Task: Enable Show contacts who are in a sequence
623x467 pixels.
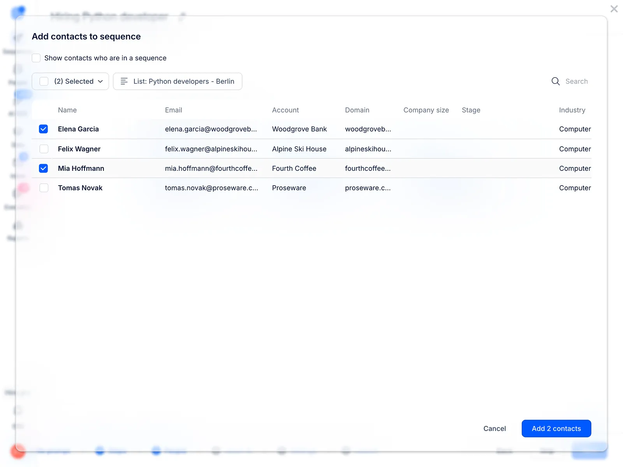Action: [x=36, y=58]
